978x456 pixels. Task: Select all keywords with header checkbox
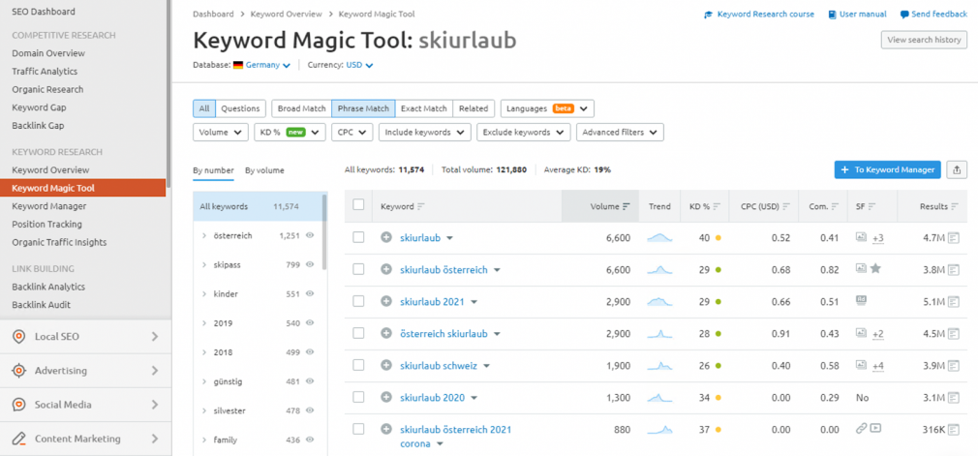point(358,204)
